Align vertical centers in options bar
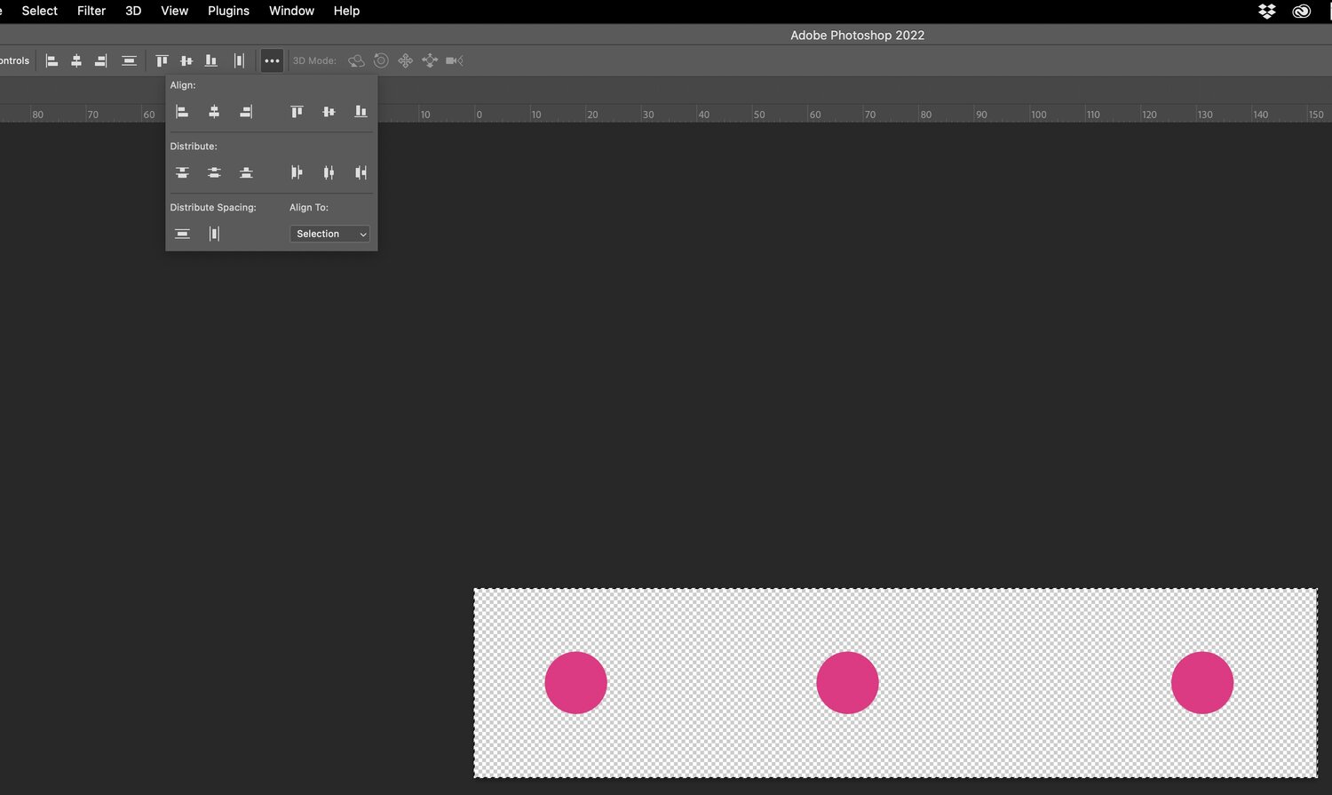 coord(186,60)
